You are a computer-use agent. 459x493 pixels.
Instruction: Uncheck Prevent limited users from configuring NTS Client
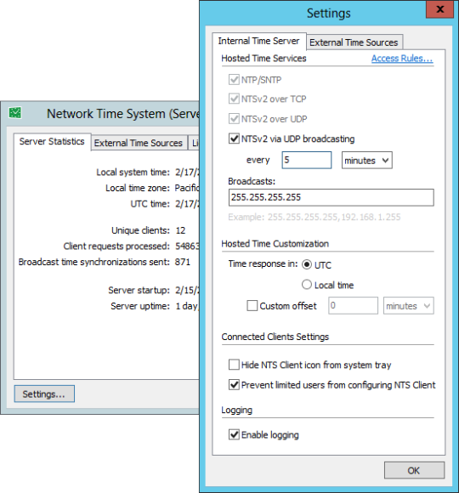(234, 384)
